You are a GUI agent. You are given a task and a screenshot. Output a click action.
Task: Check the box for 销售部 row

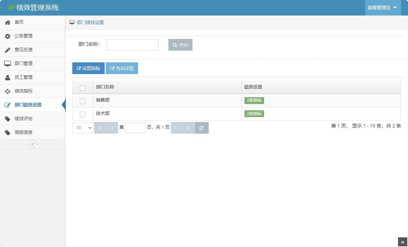(83, 101)
